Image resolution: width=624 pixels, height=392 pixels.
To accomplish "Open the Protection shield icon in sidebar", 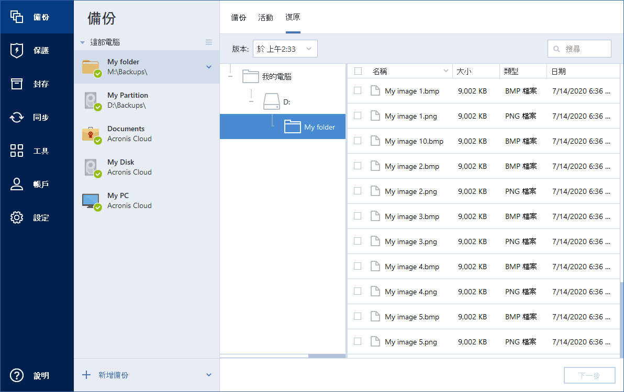I will [x=17, y=50].
